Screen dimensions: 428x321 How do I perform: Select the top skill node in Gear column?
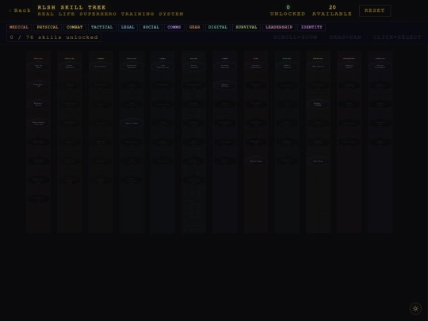[x=256, y=67]
